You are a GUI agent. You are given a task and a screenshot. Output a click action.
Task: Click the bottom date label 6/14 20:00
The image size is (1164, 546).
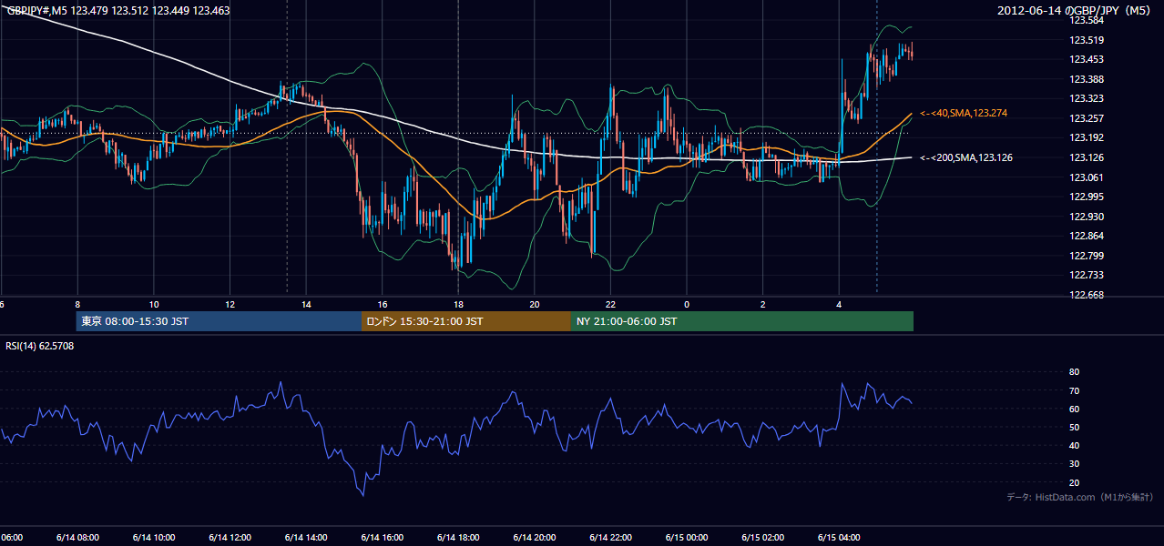coord(535,538)
